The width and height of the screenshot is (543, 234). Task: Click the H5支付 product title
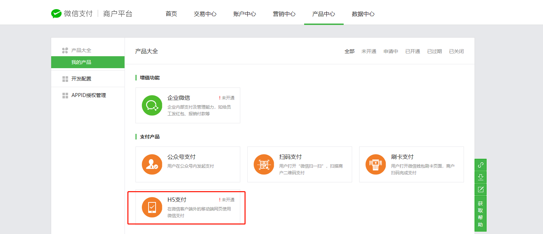click(177, 200)
